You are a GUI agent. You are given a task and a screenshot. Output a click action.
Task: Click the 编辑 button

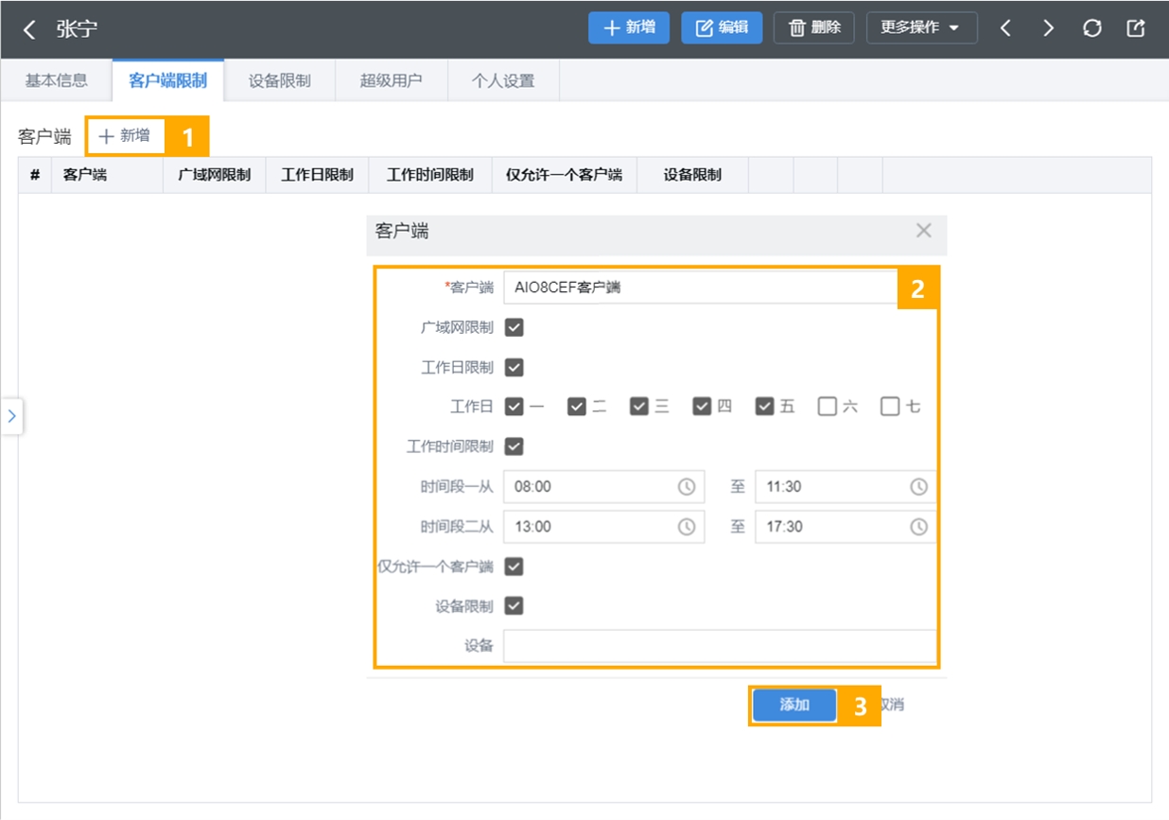(x=722, y=27)
